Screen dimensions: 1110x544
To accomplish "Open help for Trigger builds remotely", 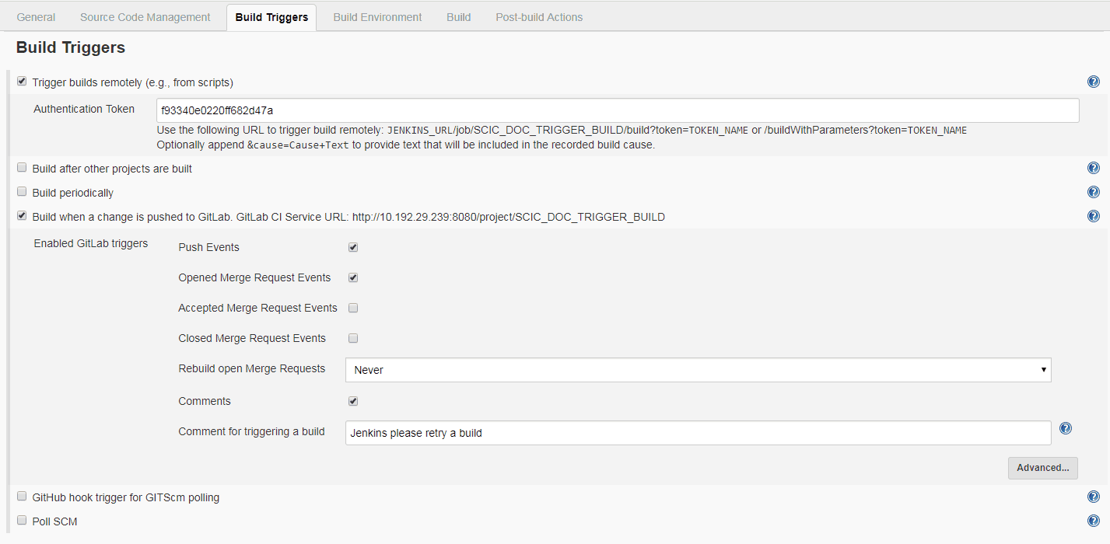I will point(1093,82).
